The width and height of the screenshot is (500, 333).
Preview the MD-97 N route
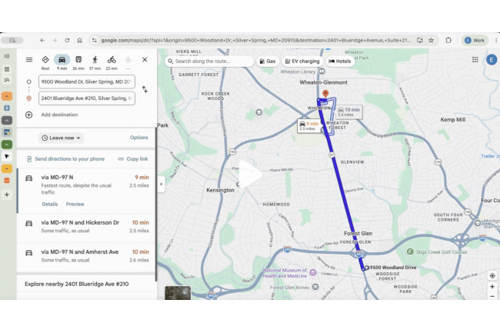pyautogui.click(x=75, y=205)
